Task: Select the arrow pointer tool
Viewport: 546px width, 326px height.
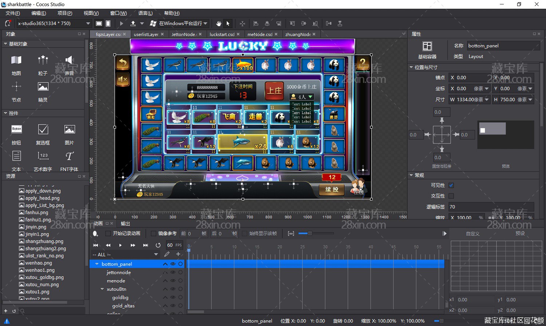Action: point(228,23)
